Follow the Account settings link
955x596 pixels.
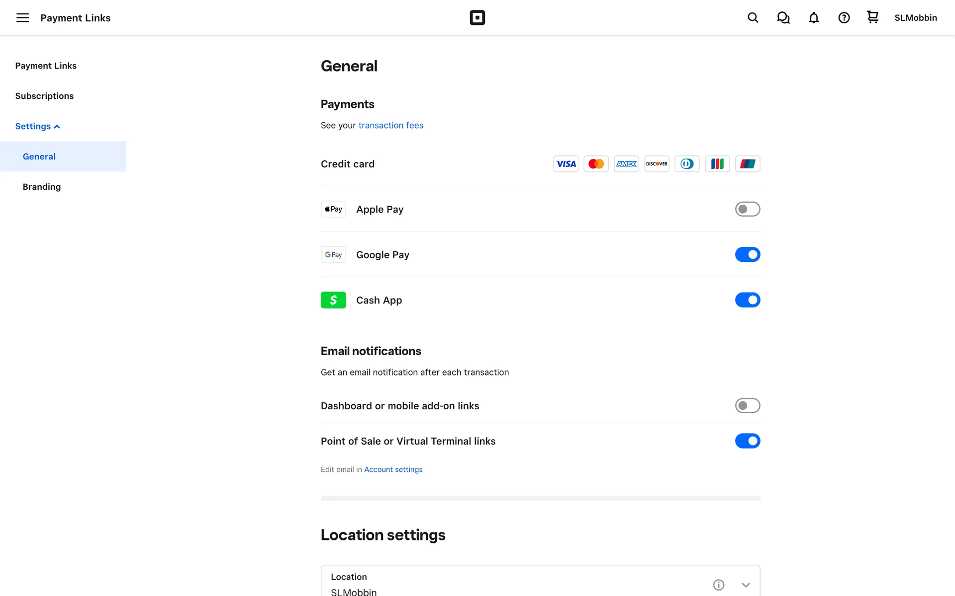[393, 469]
